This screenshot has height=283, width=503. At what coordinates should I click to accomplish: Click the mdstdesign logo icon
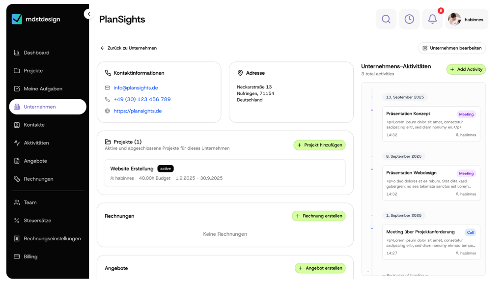17,19
